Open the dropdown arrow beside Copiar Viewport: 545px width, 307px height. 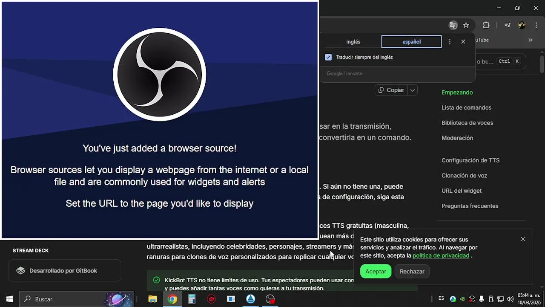pos(413,90)
